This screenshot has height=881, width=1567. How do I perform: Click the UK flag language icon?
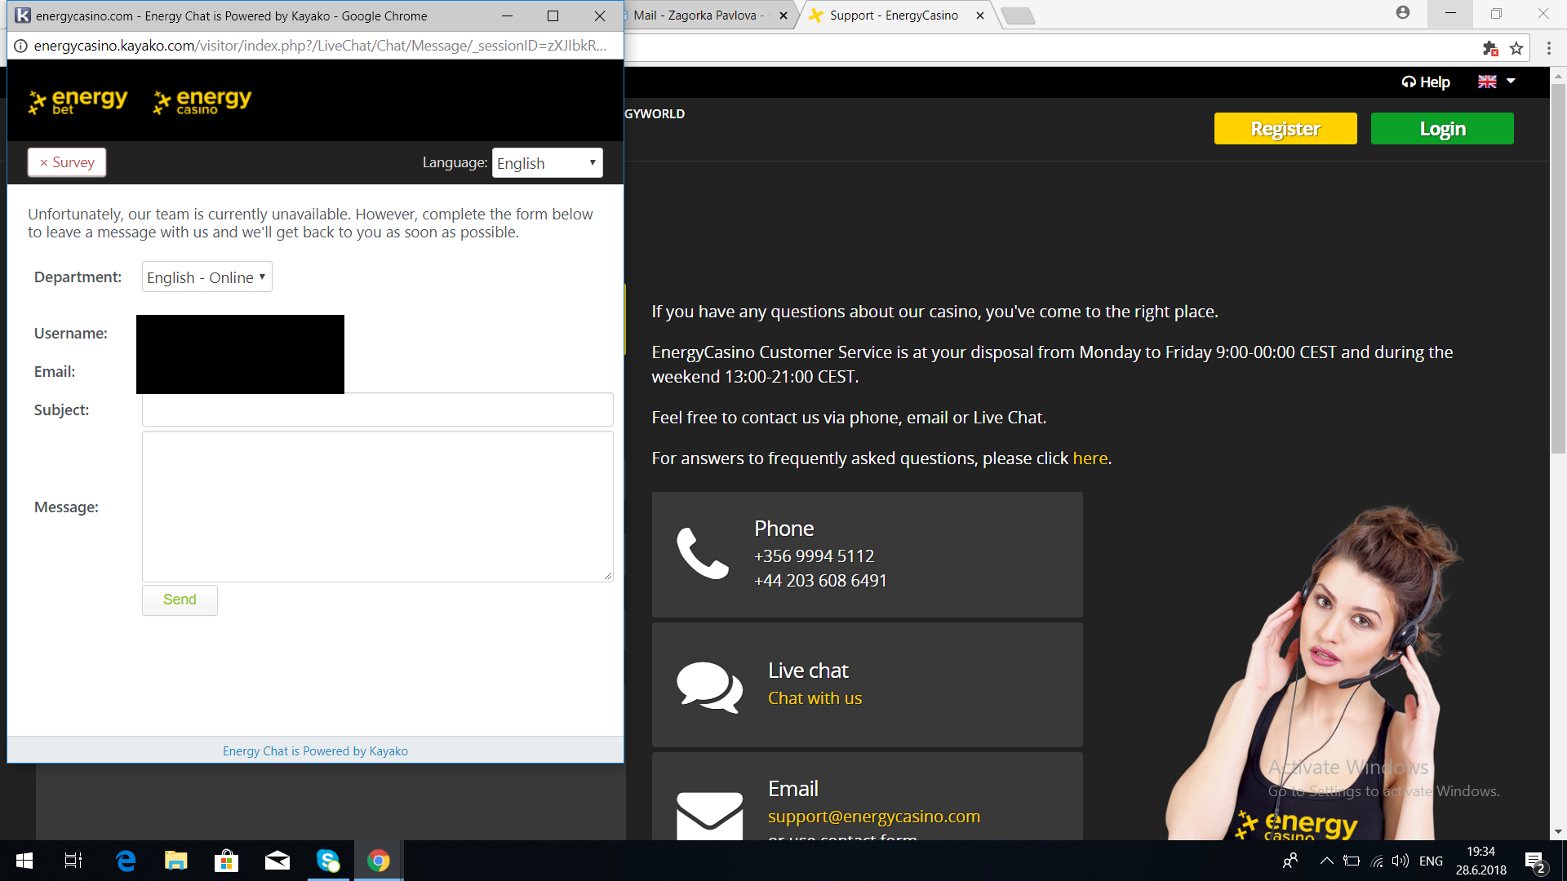point(1487,82)
